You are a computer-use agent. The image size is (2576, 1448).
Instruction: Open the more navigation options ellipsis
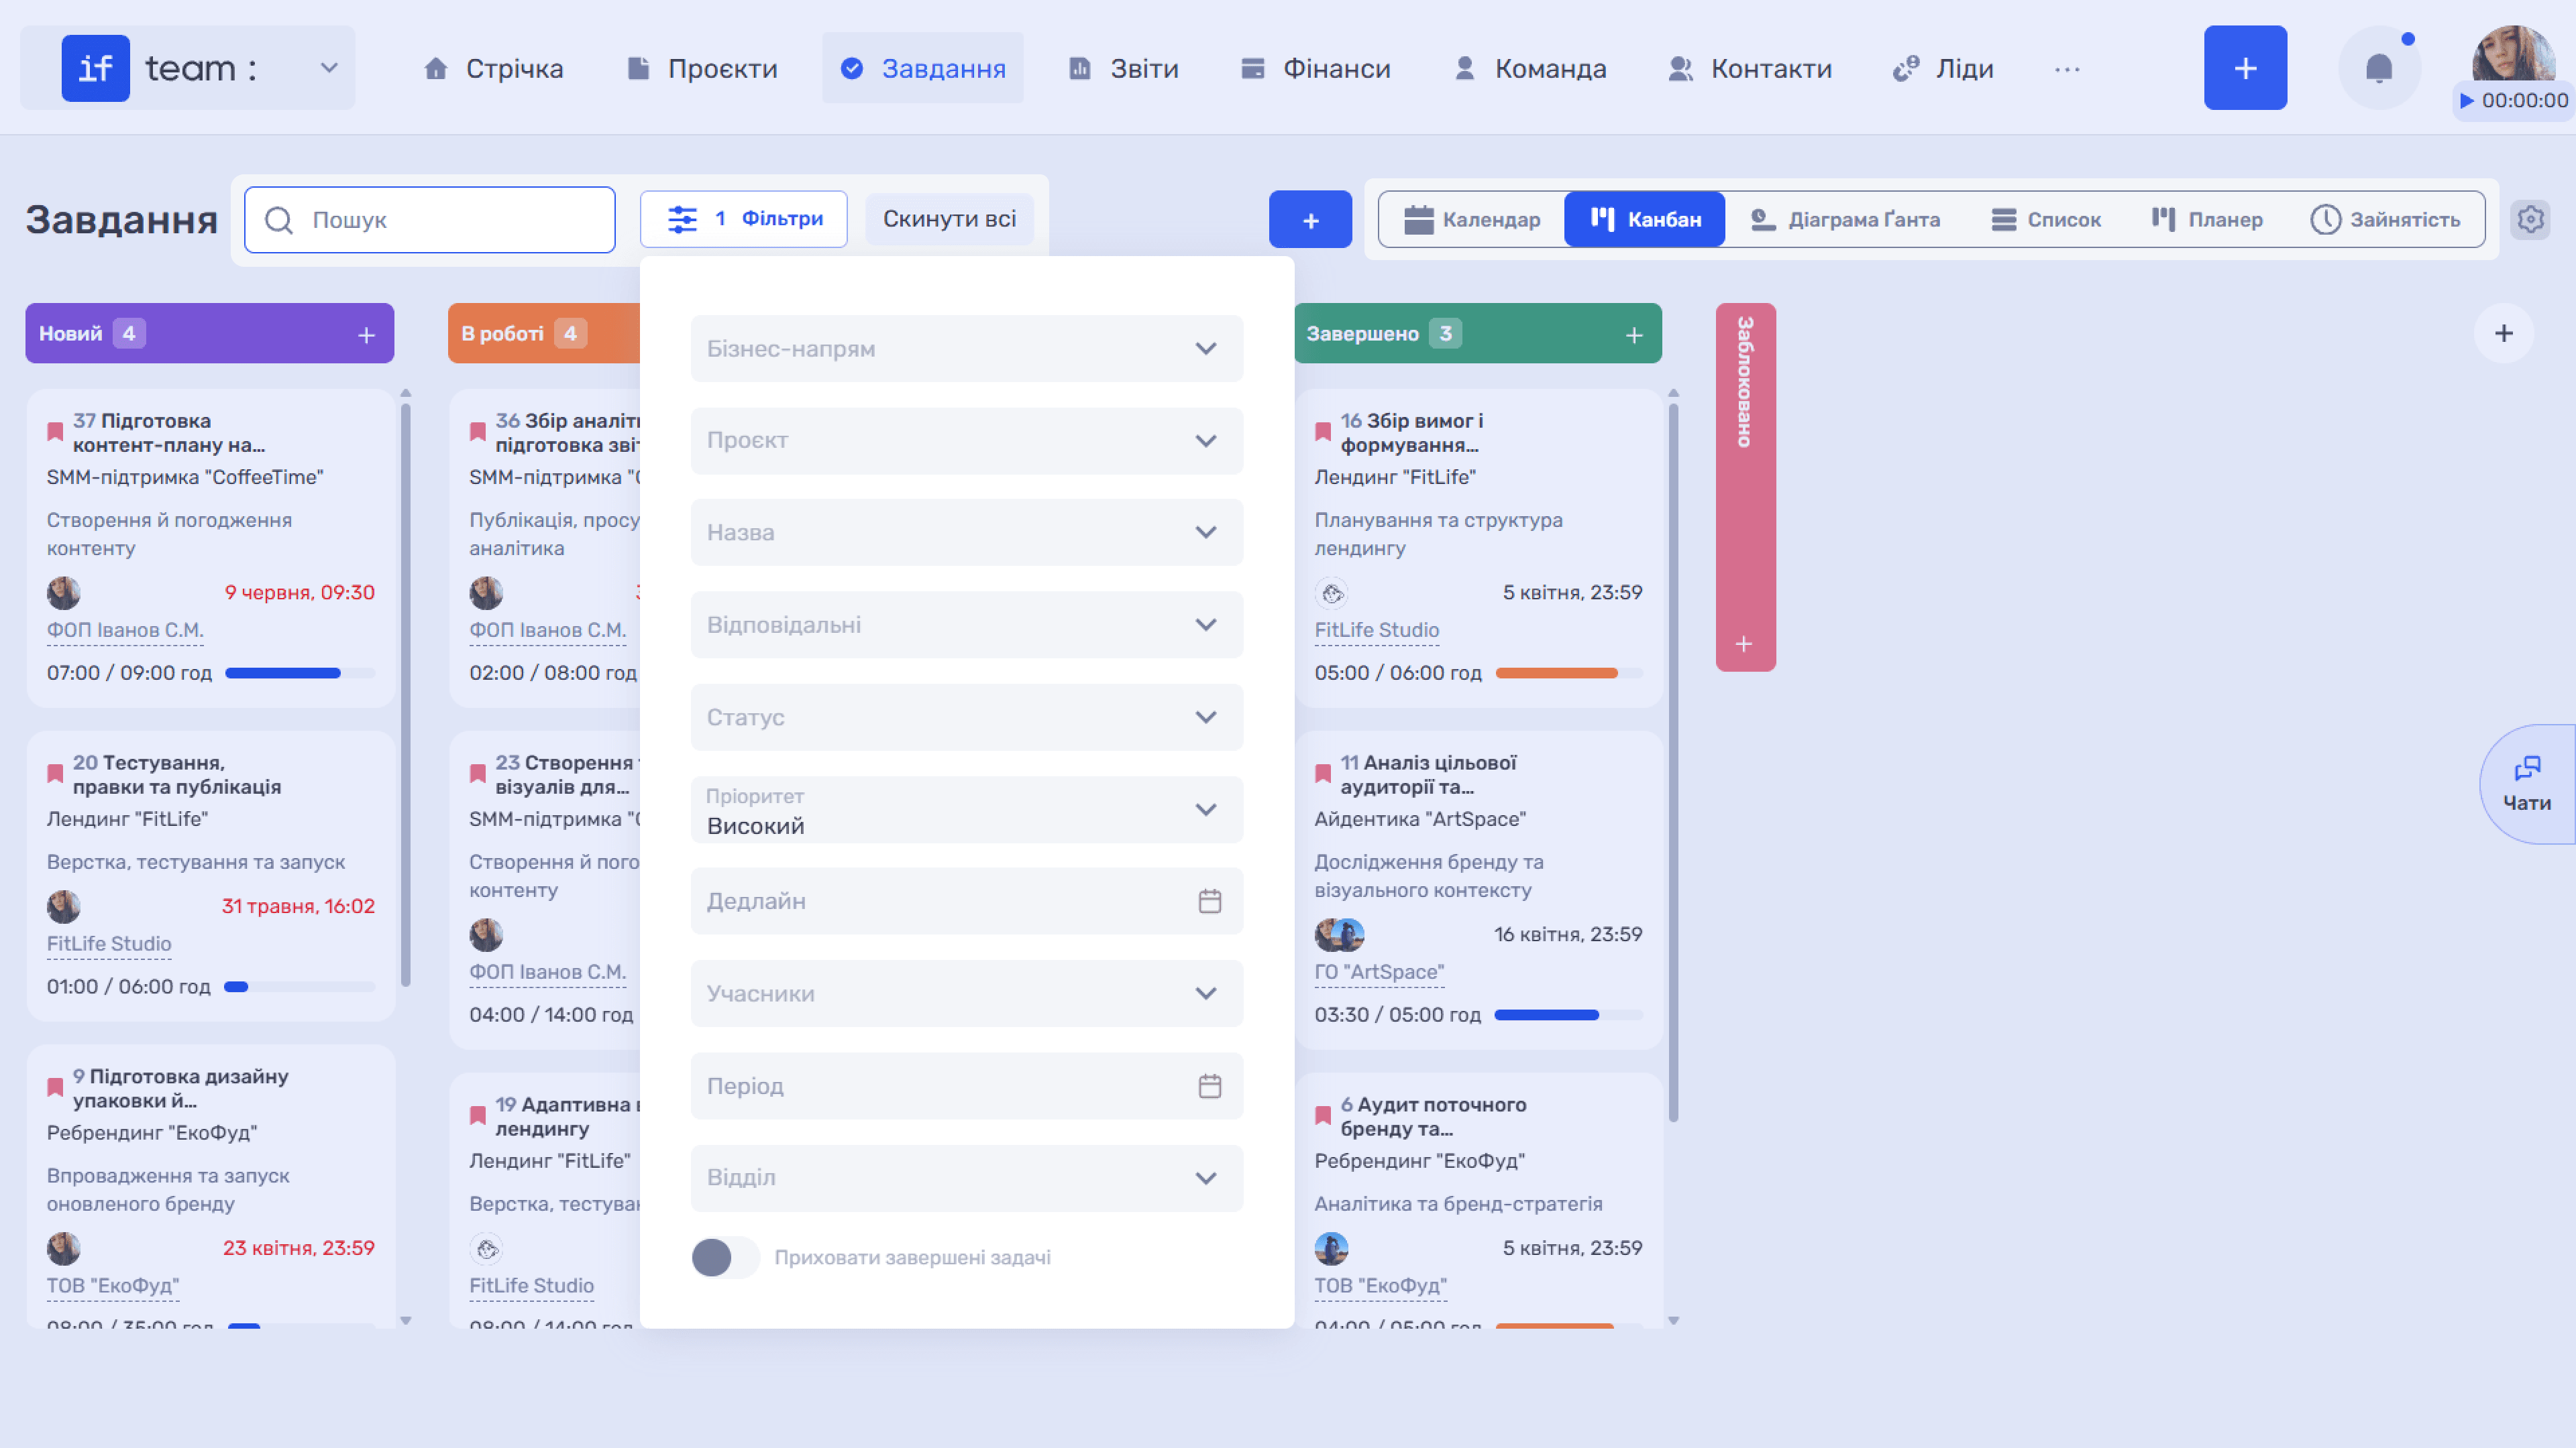click(x=2067, y=69)
